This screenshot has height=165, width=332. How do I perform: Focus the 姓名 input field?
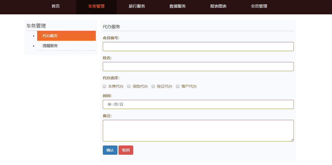pyautogui.click(x=198, y=66)
